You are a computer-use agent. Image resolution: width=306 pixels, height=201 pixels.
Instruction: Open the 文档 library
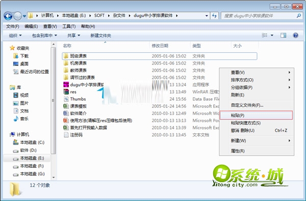tap(21, 111)
